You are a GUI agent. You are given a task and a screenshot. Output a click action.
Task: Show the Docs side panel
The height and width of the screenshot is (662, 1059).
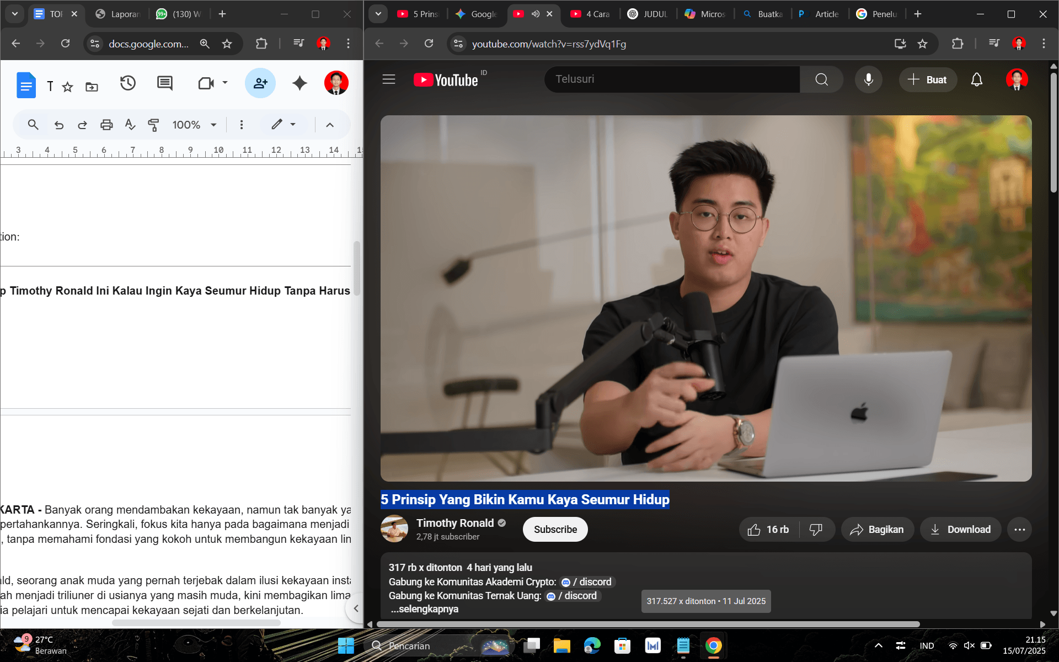tap(356, 608)
